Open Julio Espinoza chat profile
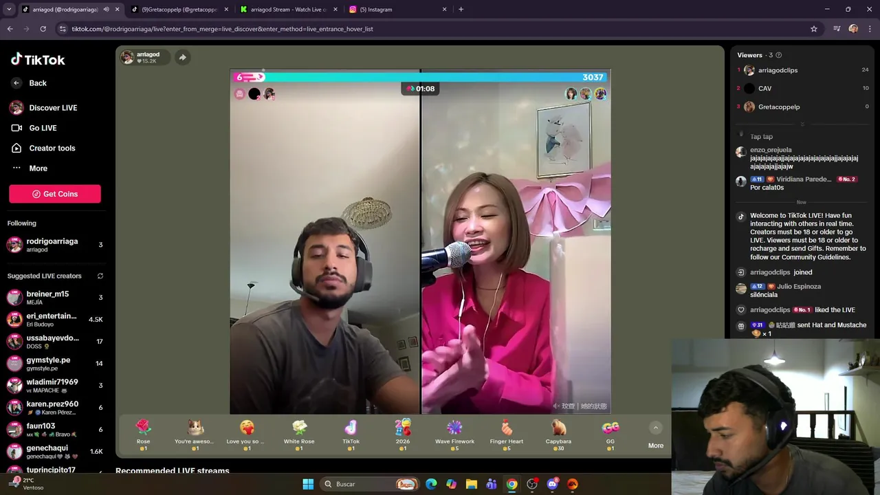880x495 pixels. pyautogui.click(x=799, y=286)
